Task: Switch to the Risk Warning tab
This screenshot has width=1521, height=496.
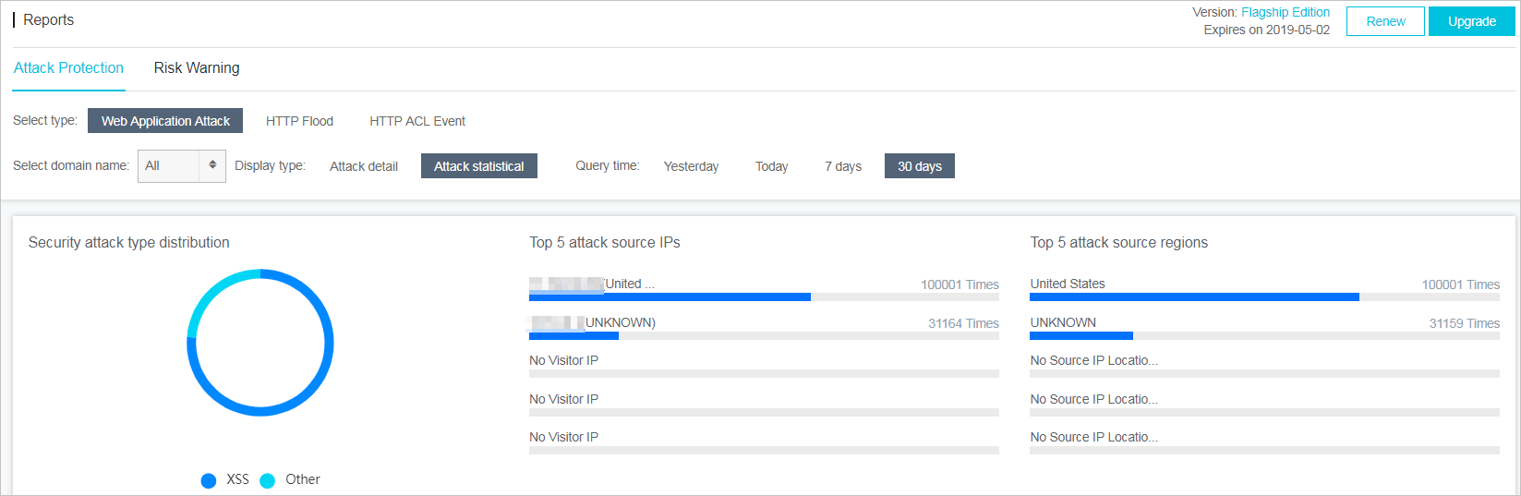Action: (x=197, y=68)
